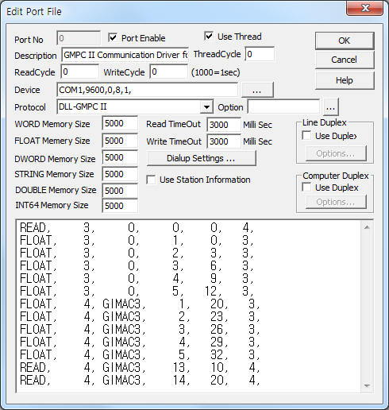Click Options button in Line Duplex group
The width and height of the screenshot is (389, 410).
[x=336, y=153]
